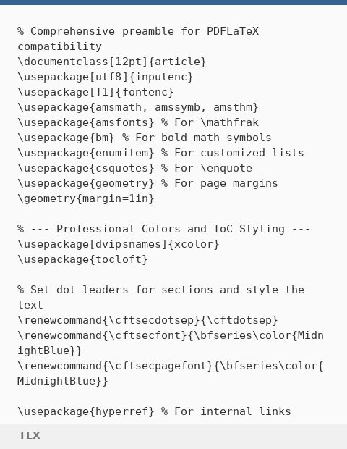Click the \usepackage[T1]{fontenc} line

point(95,92)
